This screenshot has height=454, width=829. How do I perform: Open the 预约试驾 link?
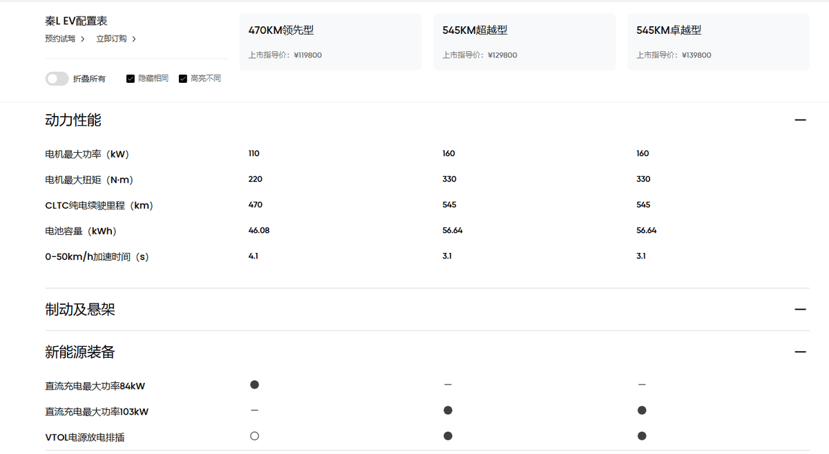(65, 39)
